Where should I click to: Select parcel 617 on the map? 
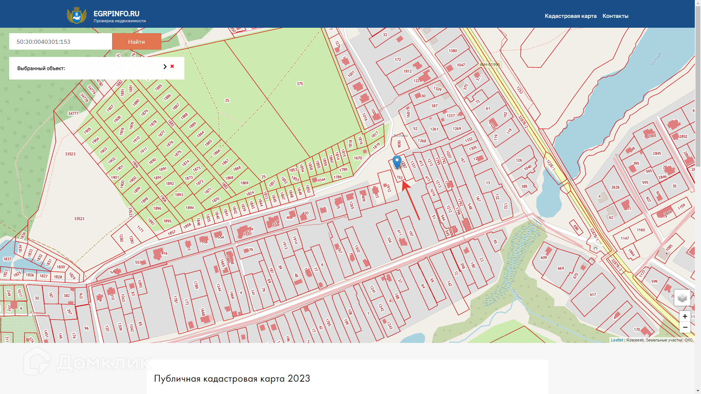point(593,294)
